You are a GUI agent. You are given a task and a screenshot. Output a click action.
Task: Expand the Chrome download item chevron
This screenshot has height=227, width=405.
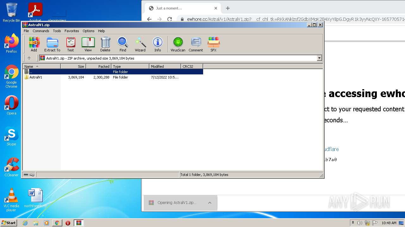pos(209,203)
